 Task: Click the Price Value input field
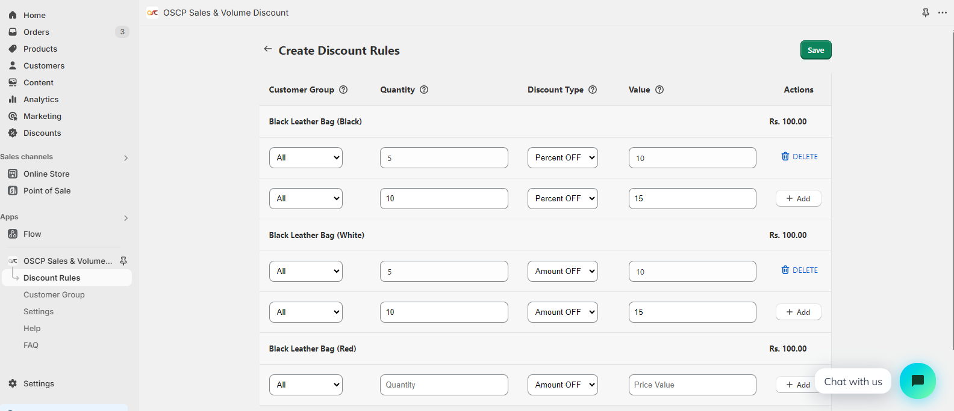[692, 385]
